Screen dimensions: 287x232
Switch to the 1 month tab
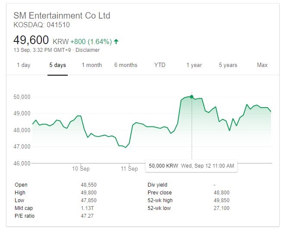click(91, 65)
